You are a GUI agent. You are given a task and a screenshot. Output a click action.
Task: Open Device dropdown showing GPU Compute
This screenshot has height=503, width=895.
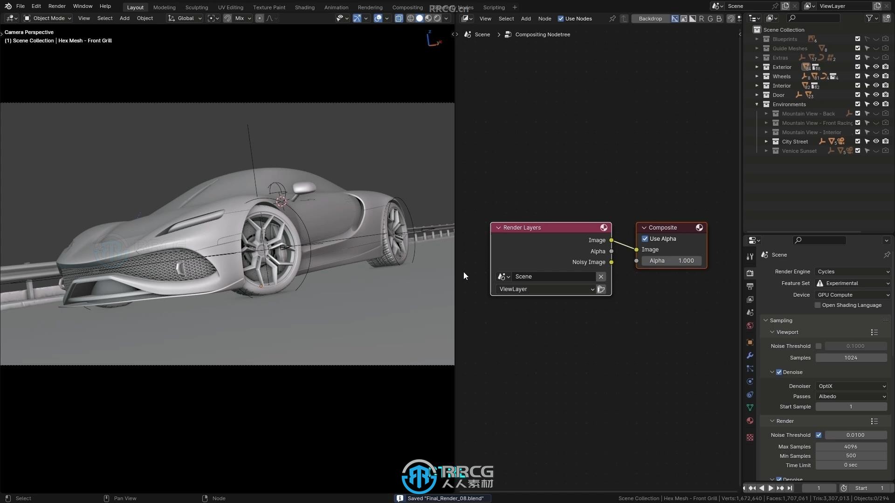click(x=853, y=295)
